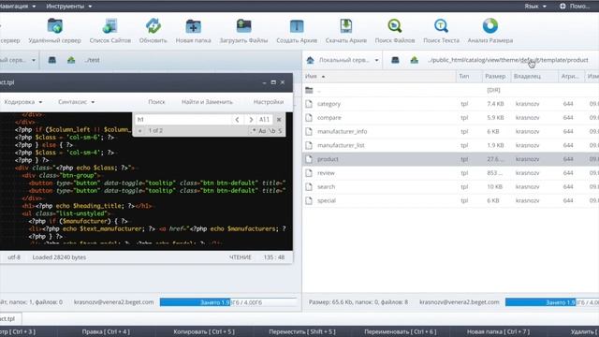
Task: Click the green home folder icon in right panel path bar
Action: click(x=414, y=60)
